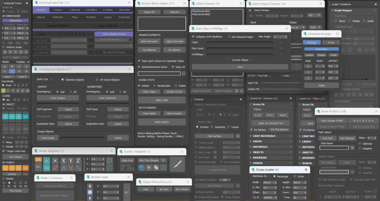
Task: Open the Array tab in Universal Arrange
Action: 331,42
